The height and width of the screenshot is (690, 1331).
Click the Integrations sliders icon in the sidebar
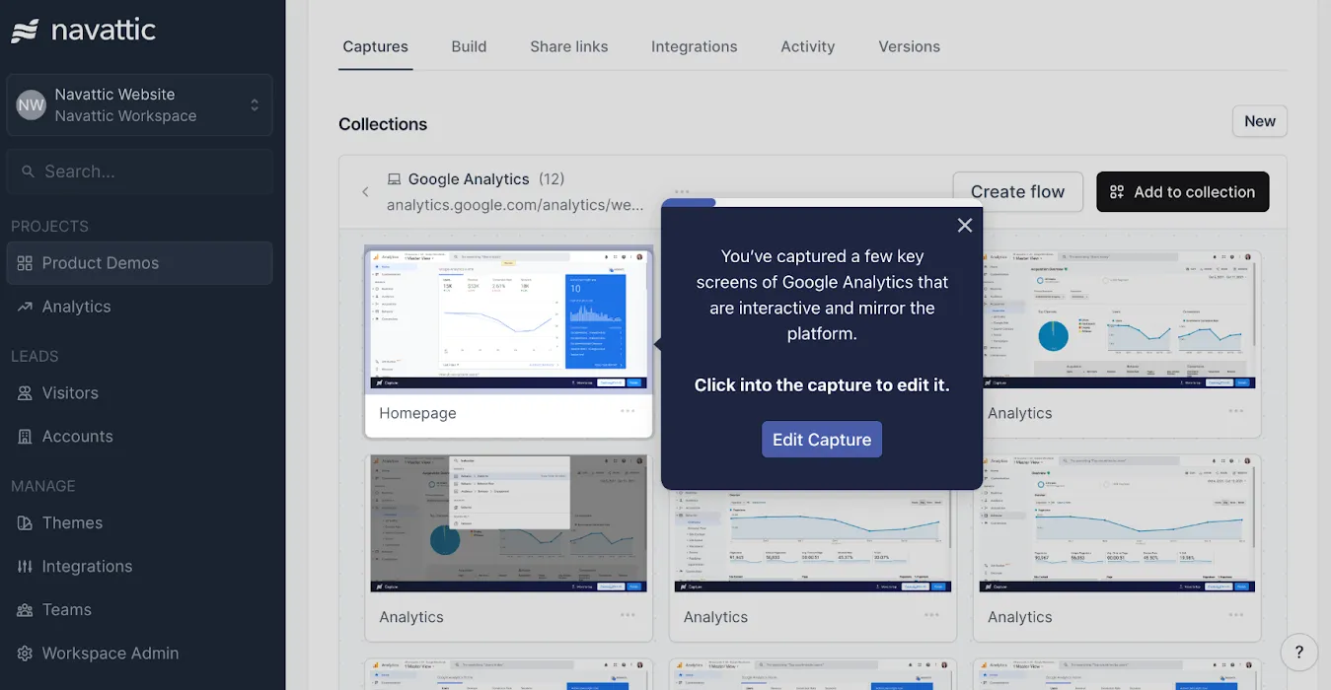point(25,566)
